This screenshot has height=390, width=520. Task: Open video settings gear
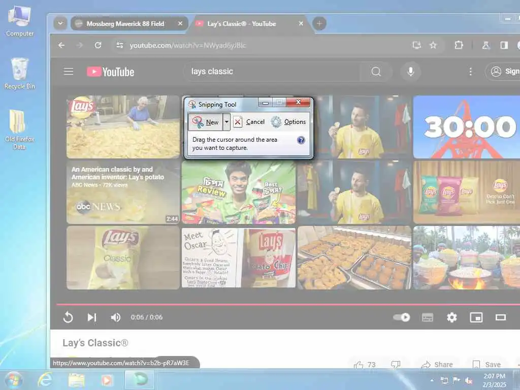[451, 317]
